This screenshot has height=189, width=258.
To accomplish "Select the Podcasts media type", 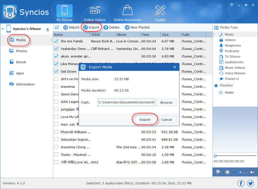I will (229, 51).
